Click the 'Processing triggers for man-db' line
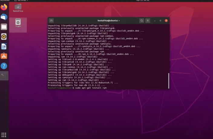Image resolution: width=213 pixels, height=139 pixels. pos(77,85)
